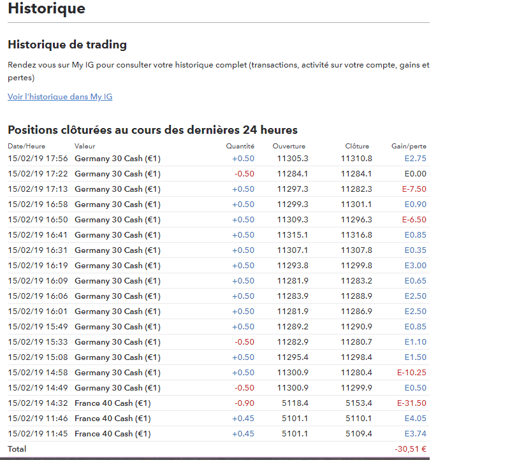The image size is (510, 460).
Task: Click closing price 5153.4
Action: click(358, 403)
